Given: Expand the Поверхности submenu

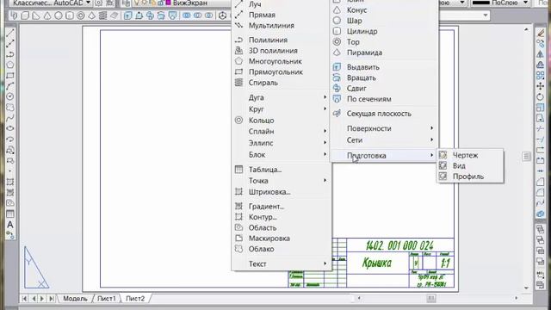Looking at the screenshot, I should pyautogui.click(x=384, y=128).
